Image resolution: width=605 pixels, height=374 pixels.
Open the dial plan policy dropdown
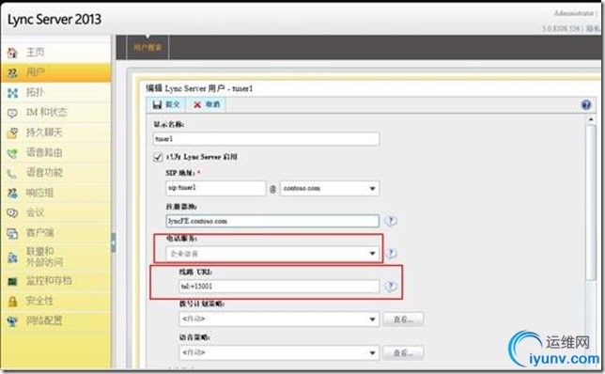(x=279, y=319)
